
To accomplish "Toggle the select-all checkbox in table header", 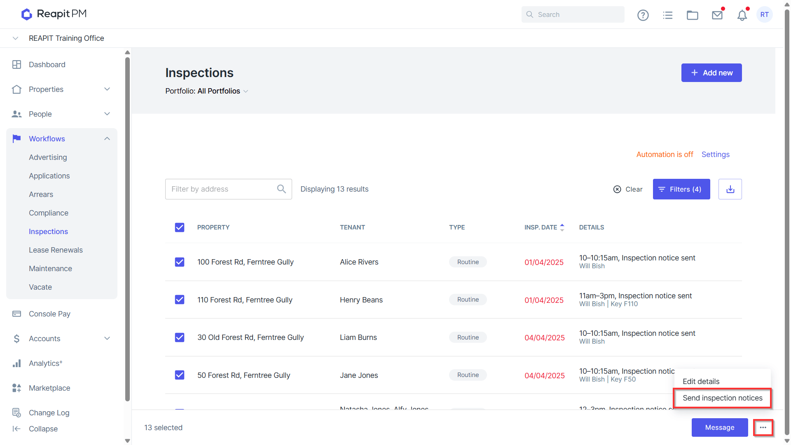I will point(180,227).
